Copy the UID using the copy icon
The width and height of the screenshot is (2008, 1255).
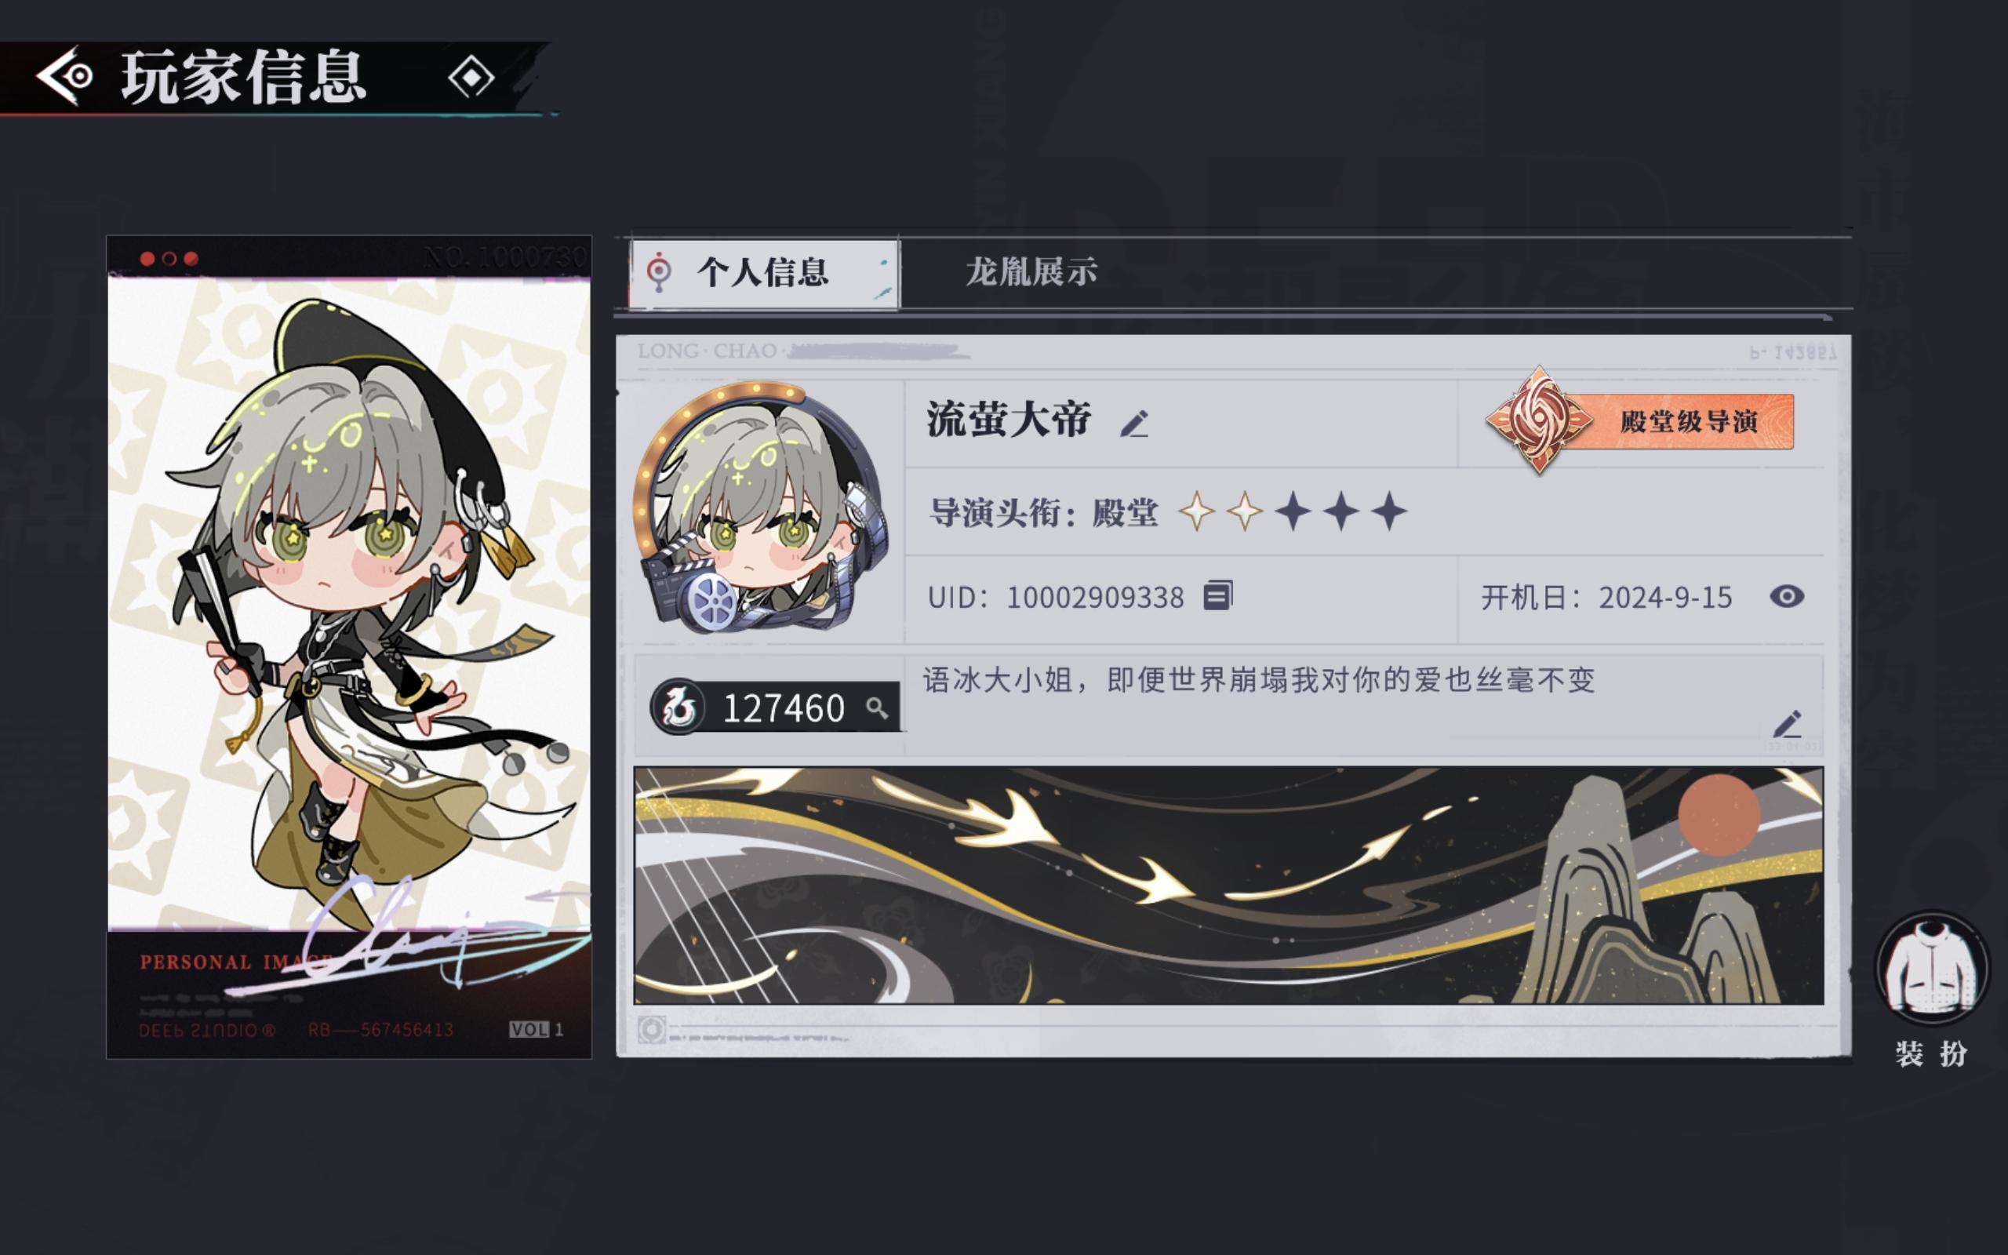coord(1218,595)
